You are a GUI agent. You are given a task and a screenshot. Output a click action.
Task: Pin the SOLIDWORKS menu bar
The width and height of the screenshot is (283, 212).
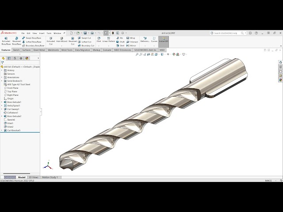click(x=64, y=33)
